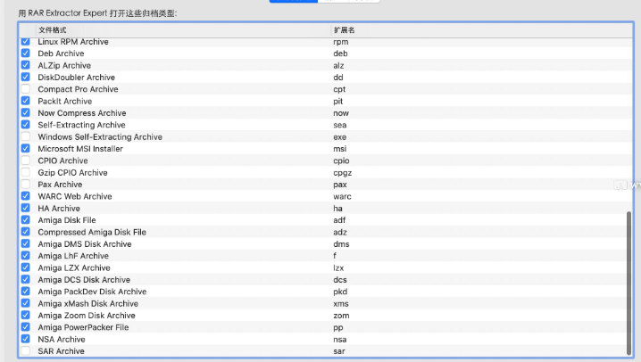Uncheck the PackIt Archive checkbox
641x362 pixels.
click(25, 101)
